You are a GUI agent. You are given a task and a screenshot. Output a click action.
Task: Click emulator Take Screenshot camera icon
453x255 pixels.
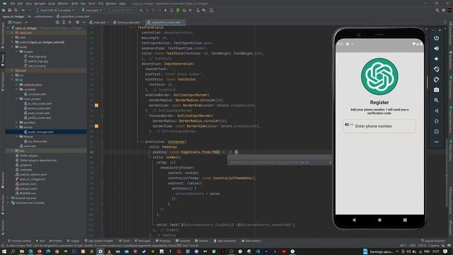pos(436,90)
